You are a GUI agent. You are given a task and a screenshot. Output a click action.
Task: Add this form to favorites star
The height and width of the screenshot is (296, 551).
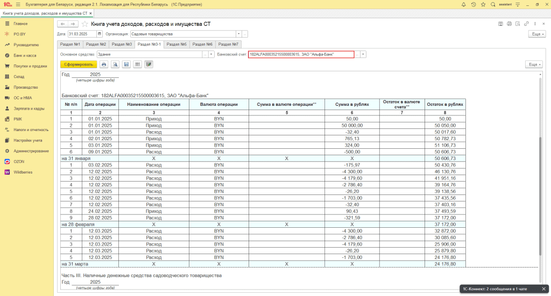84,24
